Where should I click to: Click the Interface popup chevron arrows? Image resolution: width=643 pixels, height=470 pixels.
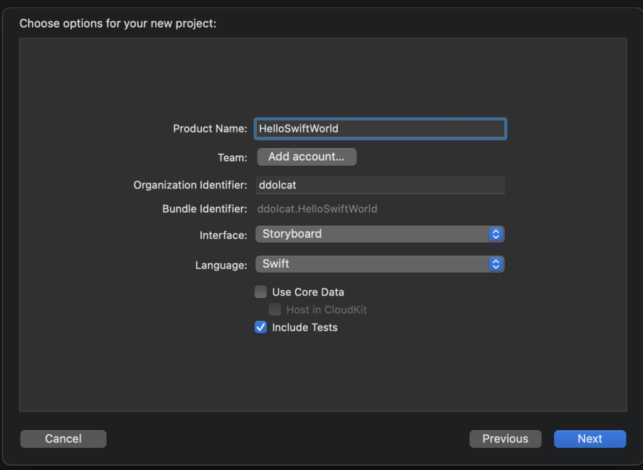coord(495,234)
